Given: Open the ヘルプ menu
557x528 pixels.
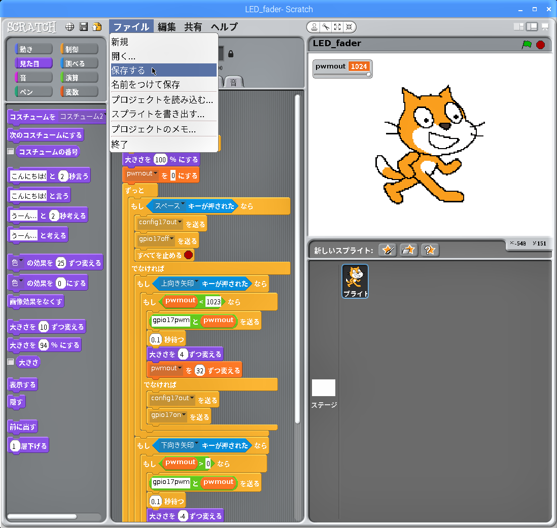Looking at the screenshot, I should [224, 27].
